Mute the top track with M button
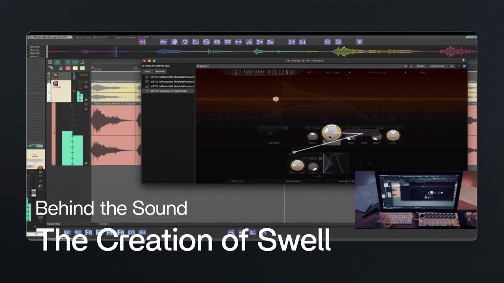This screenshot has width=504, height=283. click(81, 75)
